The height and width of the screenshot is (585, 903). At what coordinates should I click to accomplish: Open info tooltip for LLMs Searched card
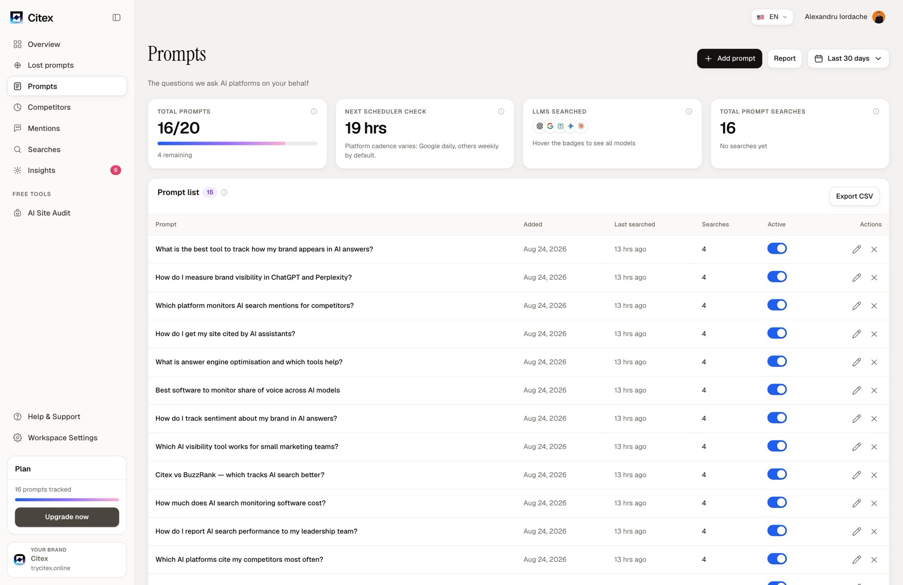click(x=689, y=111)
